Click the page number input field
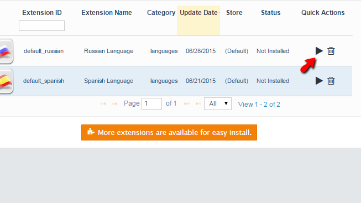The width and height of the screenshot is (361, 203). [151, 103]
